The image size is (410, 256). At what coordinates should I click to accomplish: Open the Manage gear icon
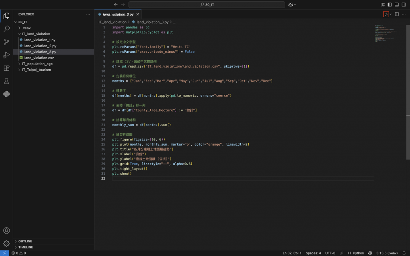tap(6, 243)
